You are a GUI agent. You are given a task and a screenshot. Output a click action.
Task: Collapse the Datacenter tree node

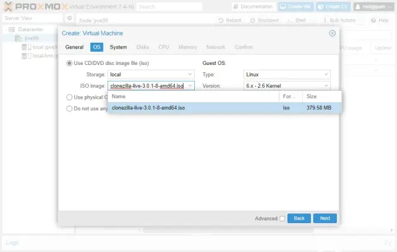tap(6, 29)
